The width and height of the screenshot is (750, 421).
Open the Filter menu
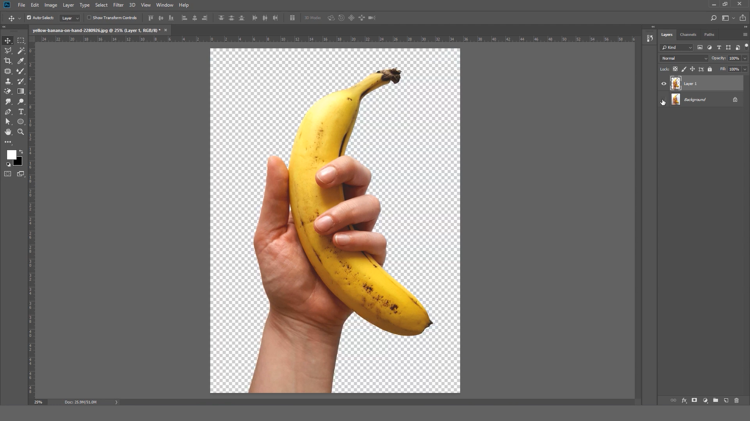[117, 5]
